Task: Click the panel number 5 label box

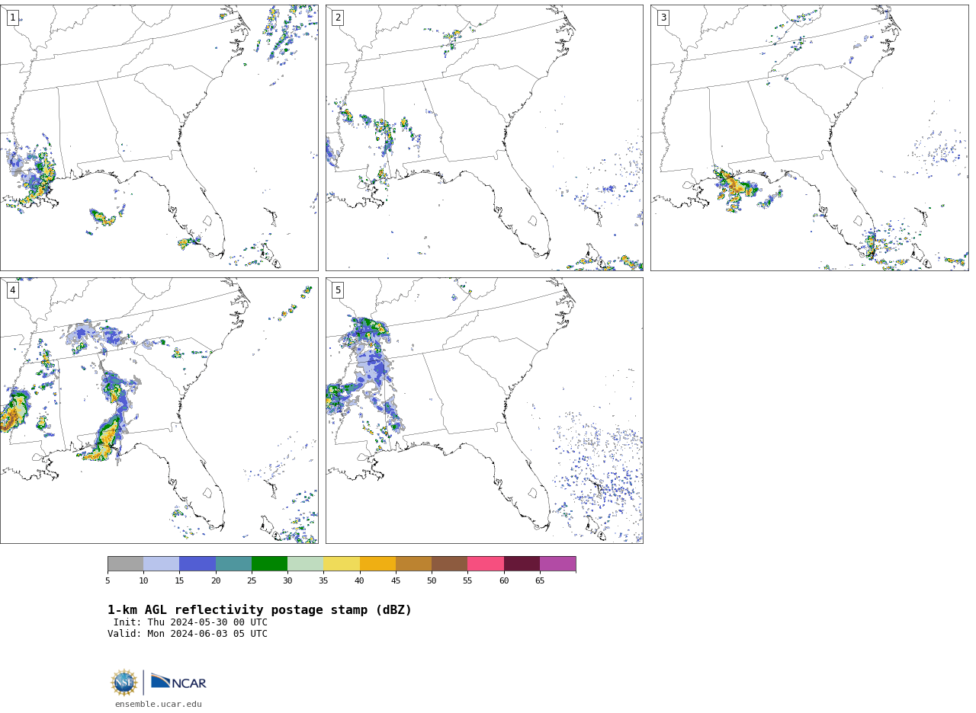Action: click(338, 290)
